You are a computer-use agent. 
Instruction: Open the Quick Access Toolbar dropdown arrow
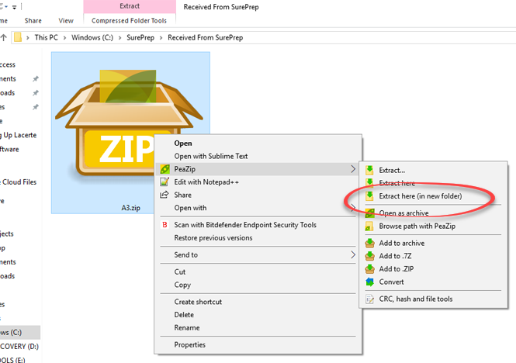15,7
